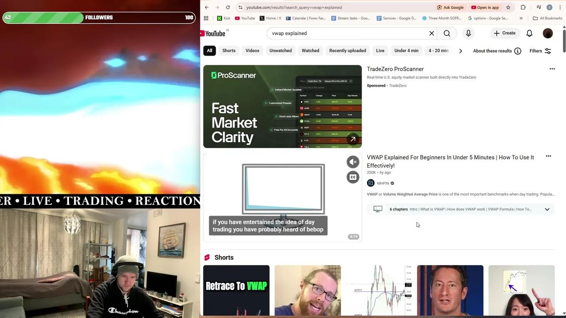The height and width of the screenshot is (318, 566).
Task: Open the Home / X bookmark
Action: pos(271,18)
